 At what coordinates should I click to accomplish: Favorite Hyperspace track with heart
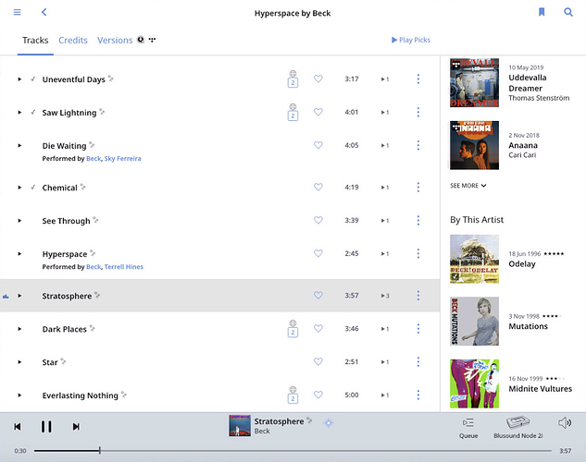click(318, 253)
